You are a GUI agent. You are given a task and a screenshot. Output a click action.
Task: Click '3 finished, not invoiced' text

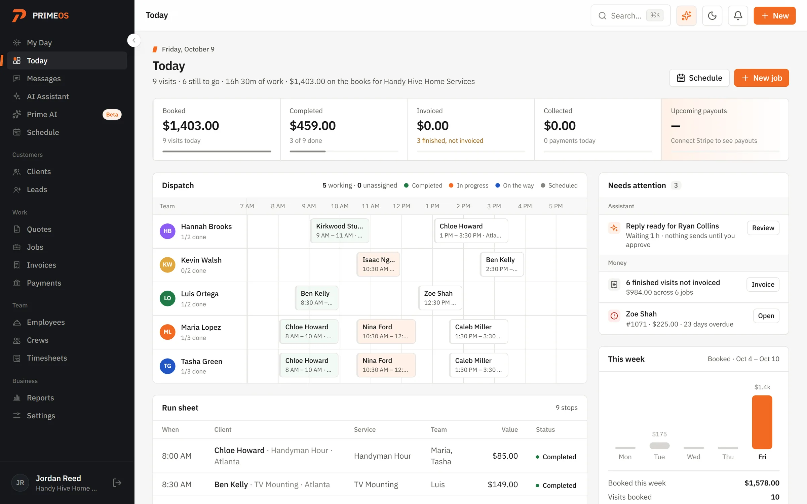(450, 140)
